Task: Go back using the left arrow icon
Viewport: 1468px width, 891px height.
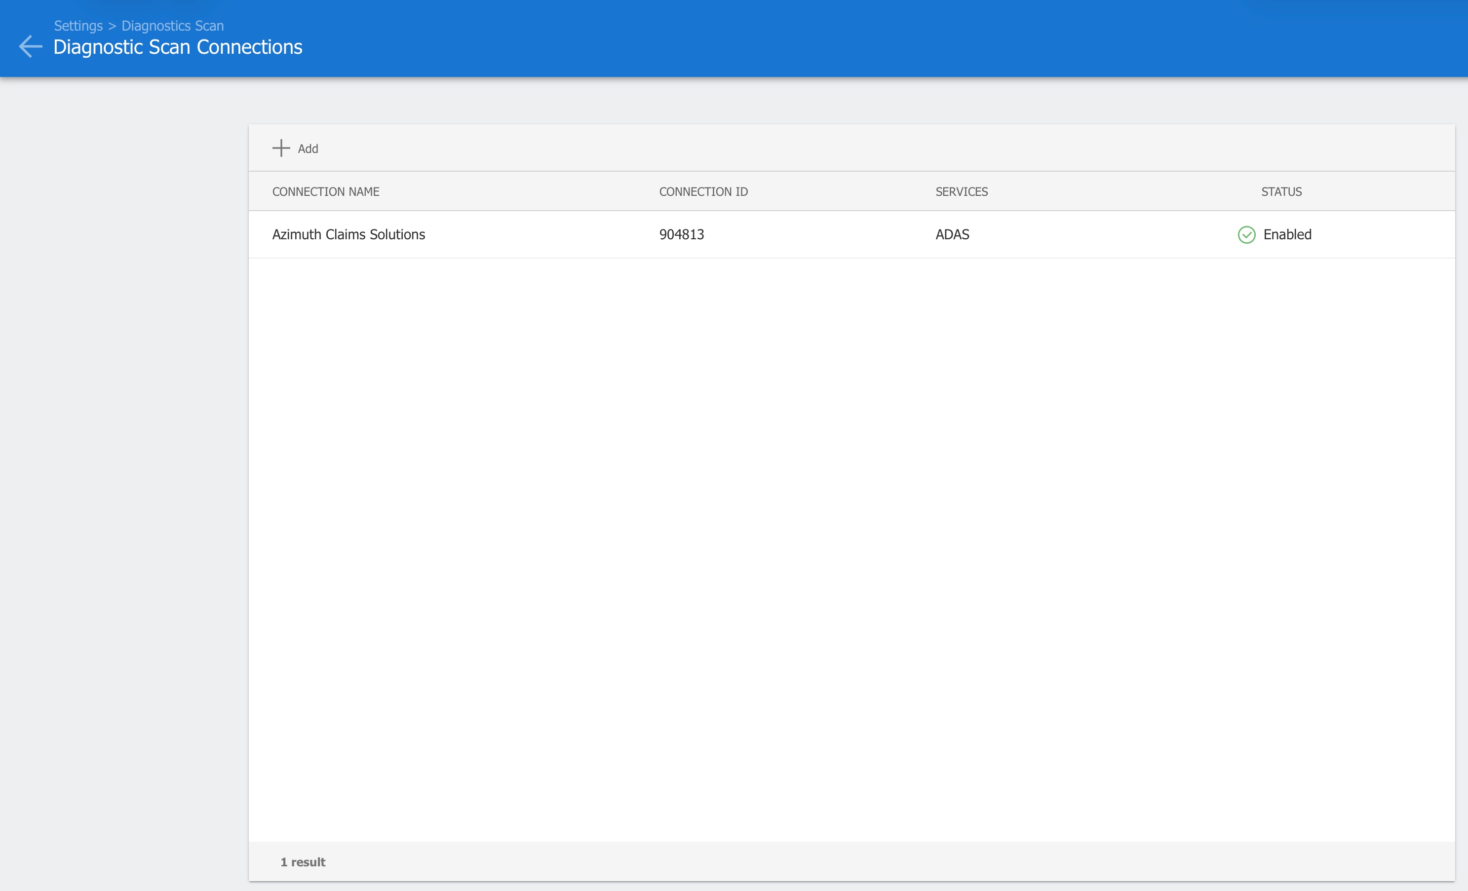Action: 31,46
